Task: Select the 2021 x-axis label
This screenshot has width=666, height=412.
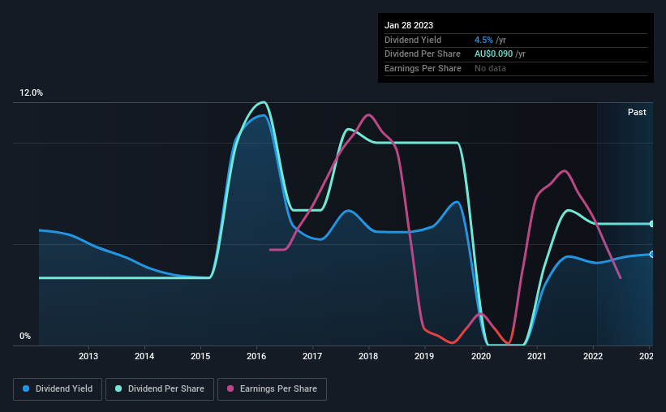Action: coord(537,356)
